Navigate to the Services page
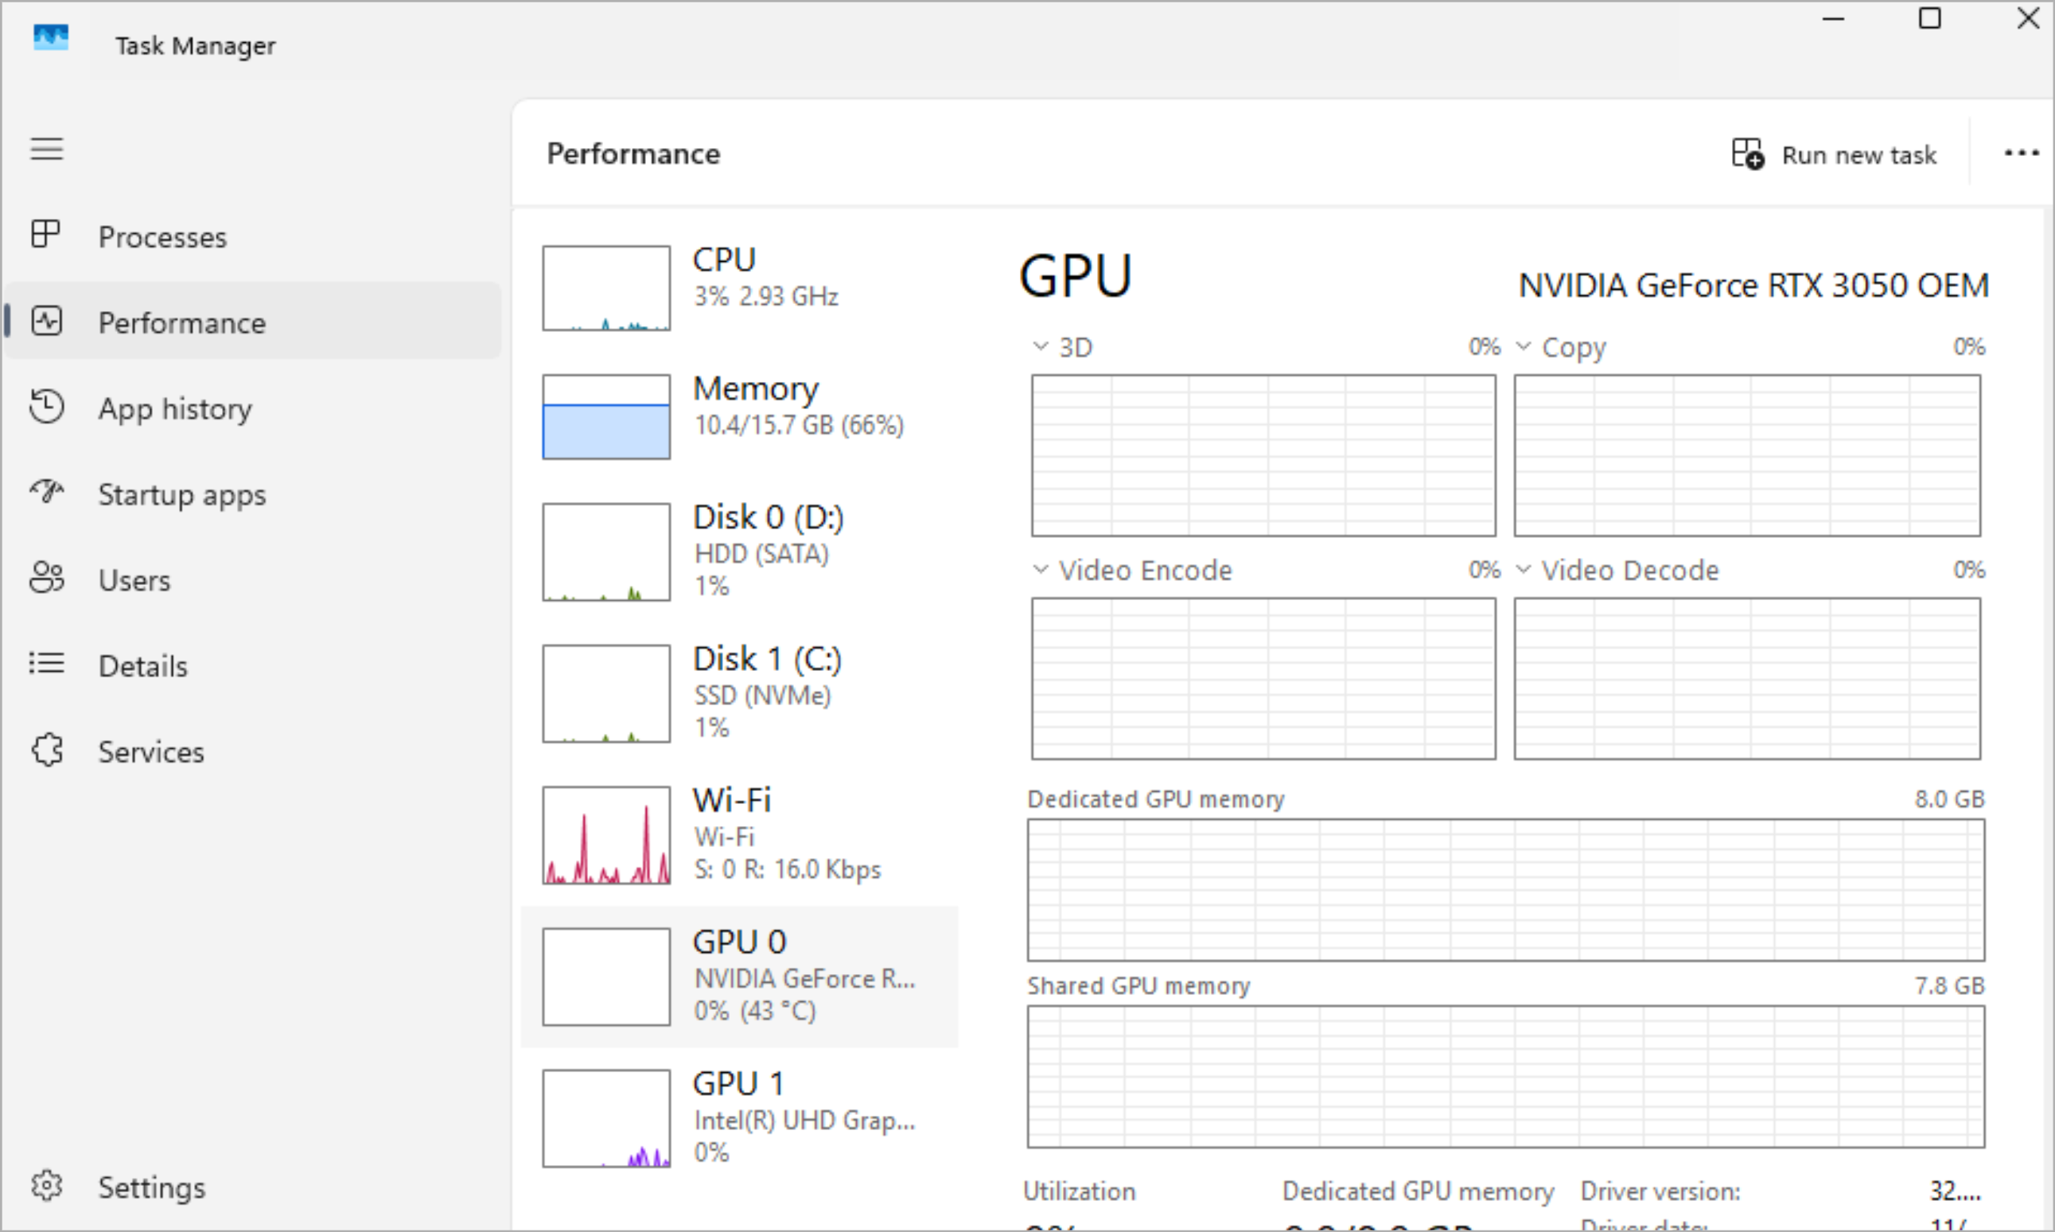 [151, 752]
